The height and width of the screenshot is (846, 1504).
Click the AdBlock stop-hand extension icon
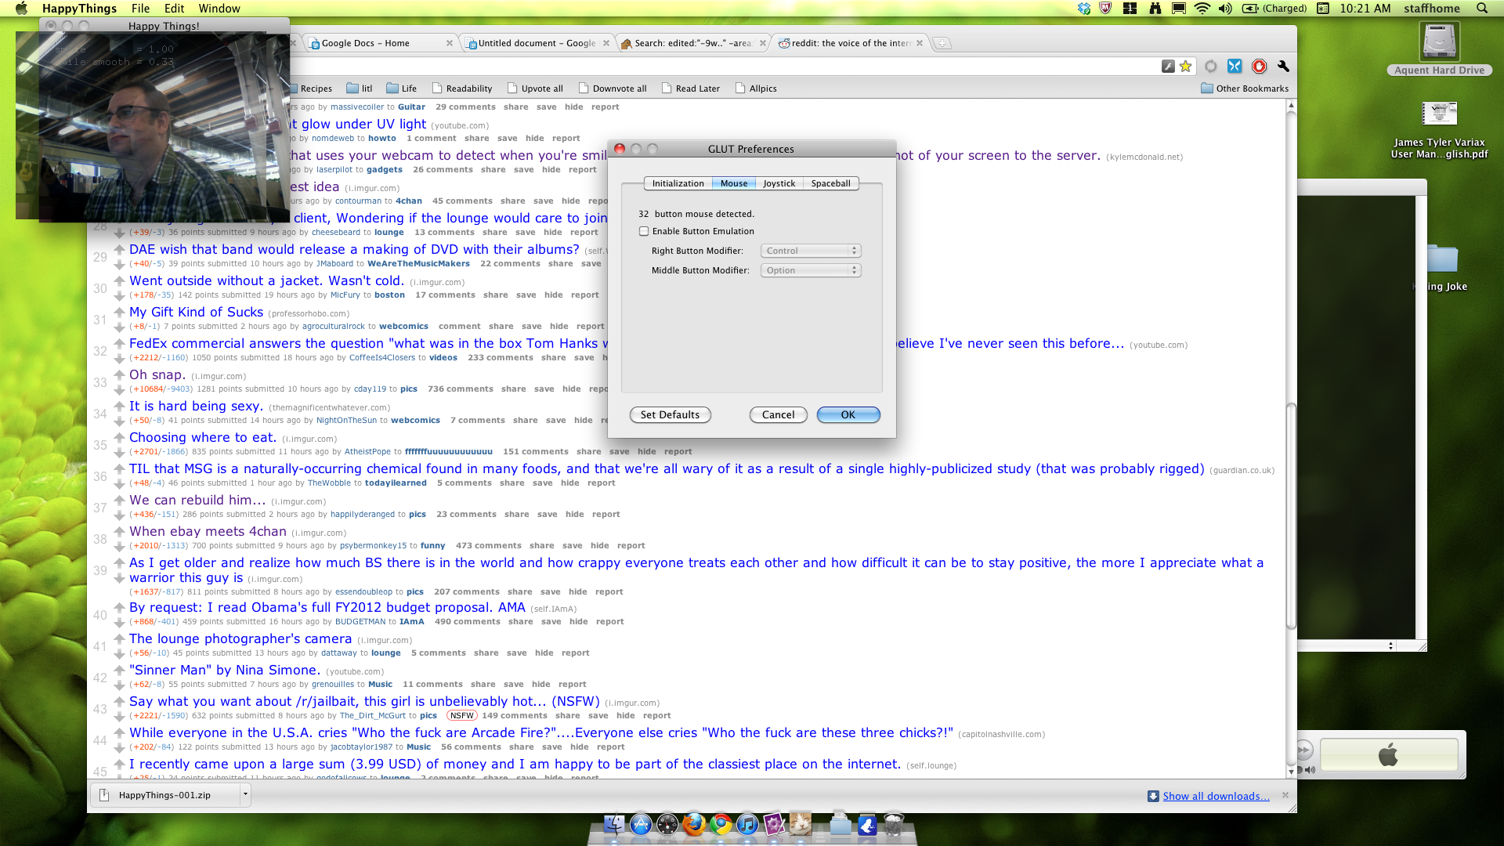click(1259, 67)
